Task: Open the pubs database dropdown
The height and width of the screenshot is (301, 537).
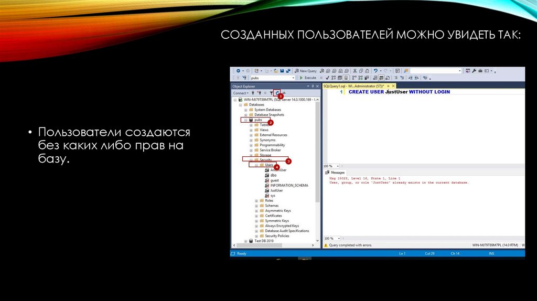Action: coord(293,78)
